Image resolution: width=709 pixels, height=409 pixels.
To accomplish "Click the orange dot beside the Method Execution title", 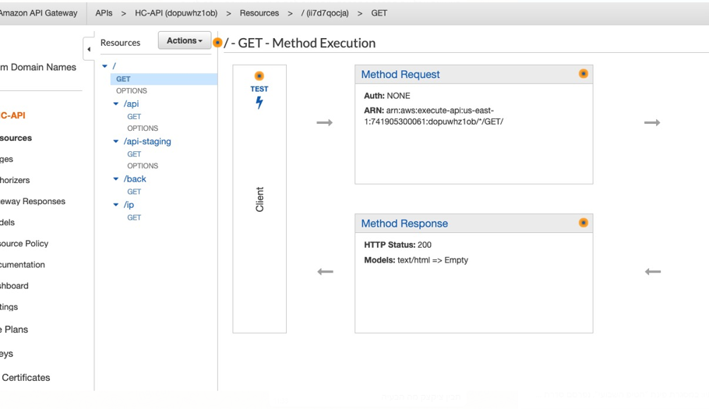I will point(217,43).
